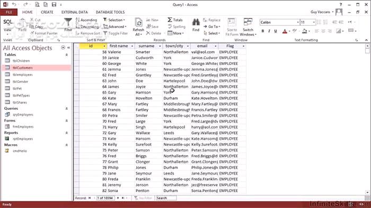Click the cell Valerie in first name

click(x=121, y=52)
